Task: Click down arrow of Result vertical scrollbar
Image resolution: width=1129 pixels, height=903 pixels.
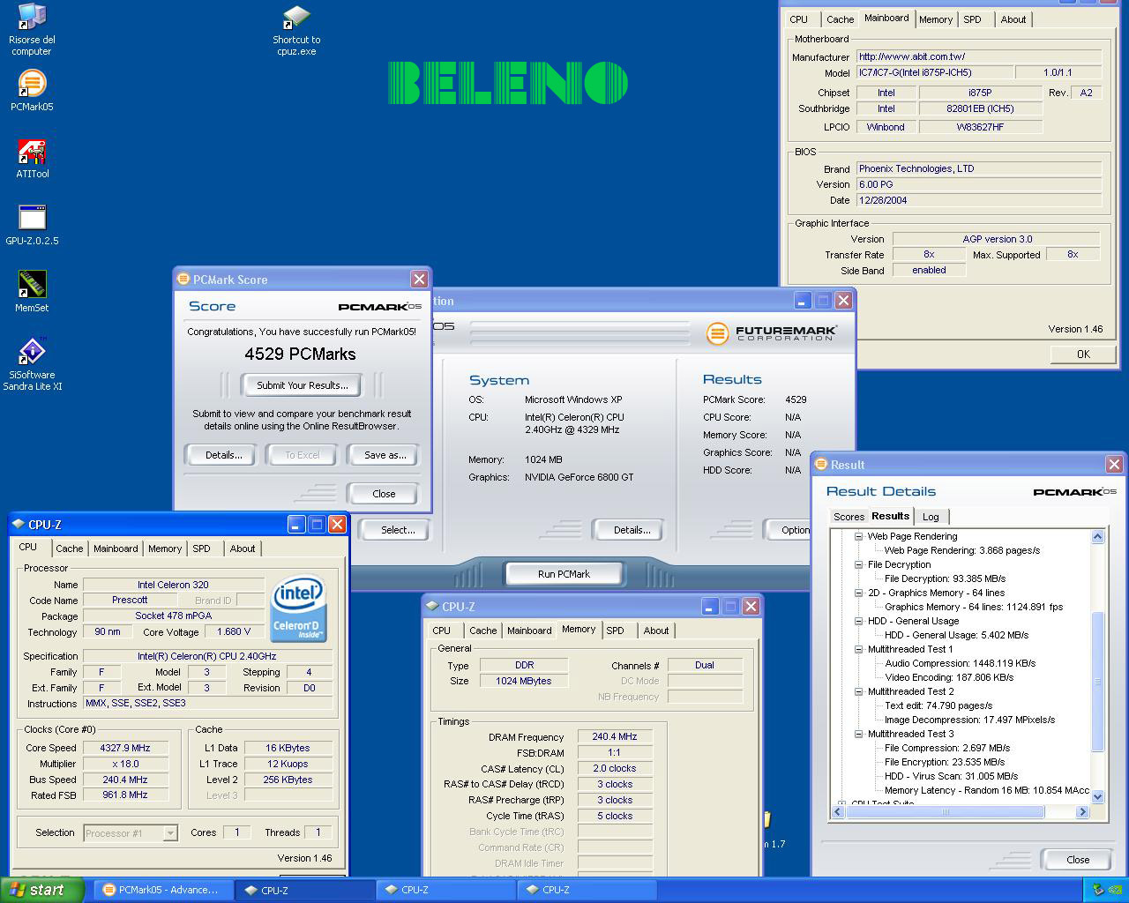Action: click(x=1098, y=796)
